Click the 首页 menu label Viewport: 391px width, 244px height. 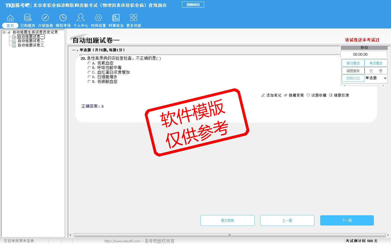[10, 25]
